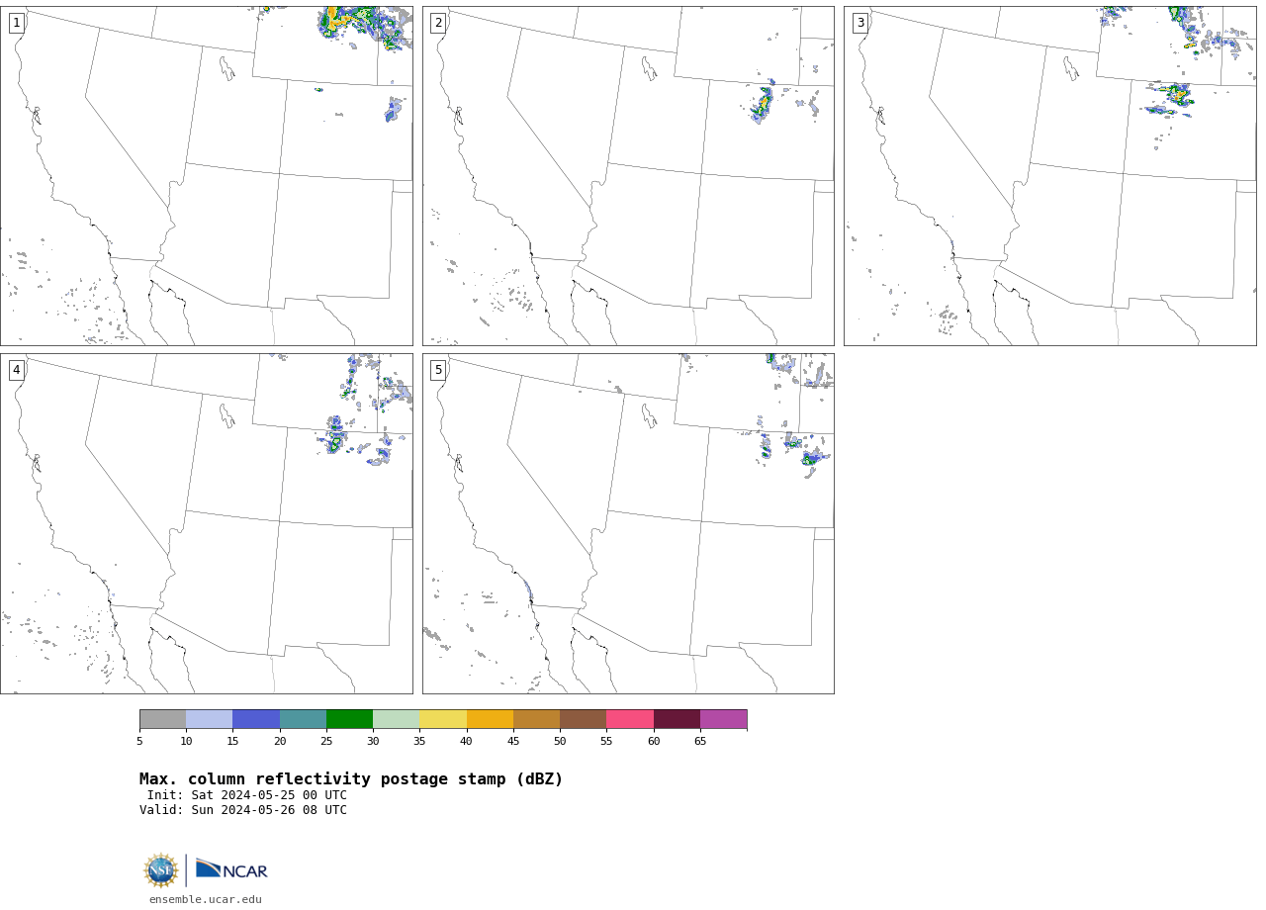
Task: Pick the yellow 35–40 dBZ swatch
Action: click(x=443, y=719)
